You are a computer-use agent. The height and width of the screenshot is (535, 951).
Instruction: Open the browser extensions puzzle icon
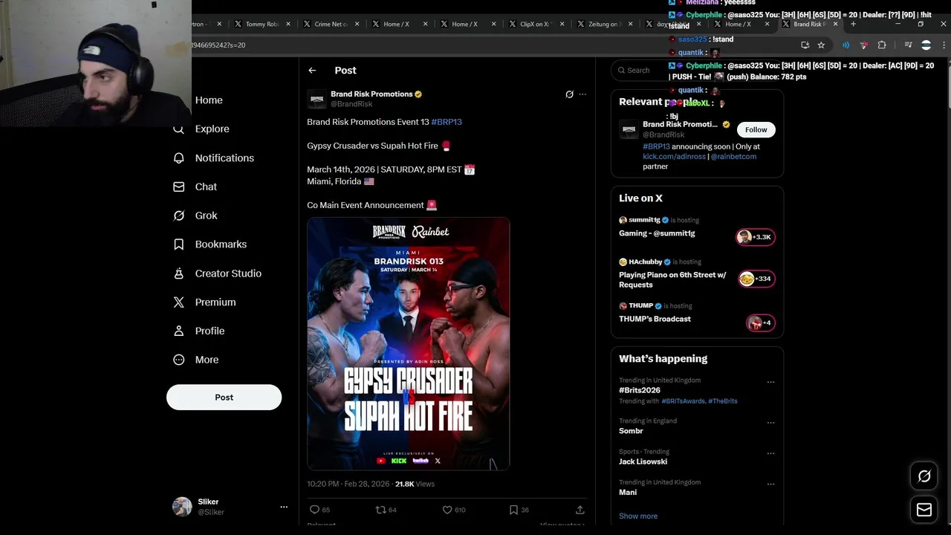(882, 45)
